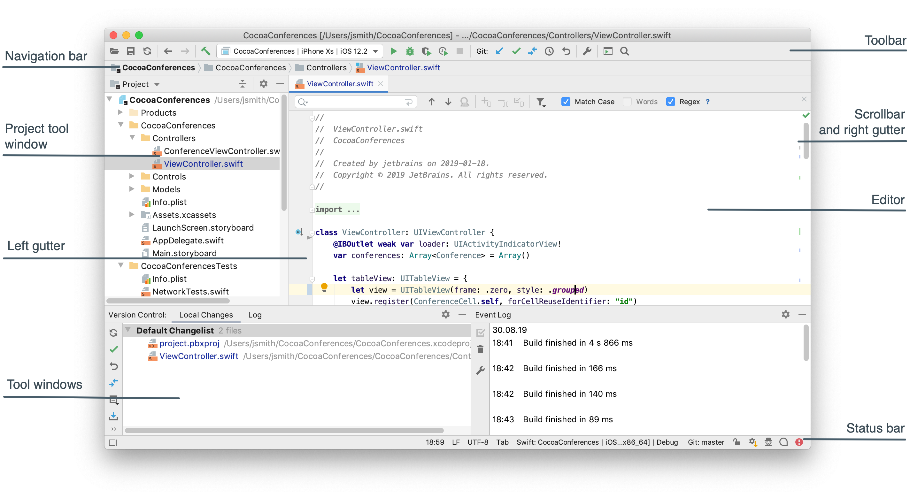
Task: Run the app with the green play icon
Action: [394, 51]
